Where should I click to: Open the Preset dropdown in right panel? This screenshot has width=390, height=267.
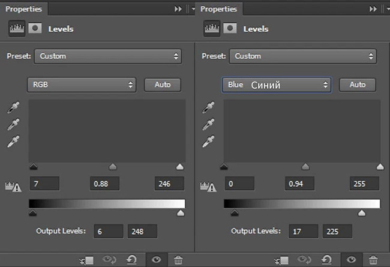[302, 56]
